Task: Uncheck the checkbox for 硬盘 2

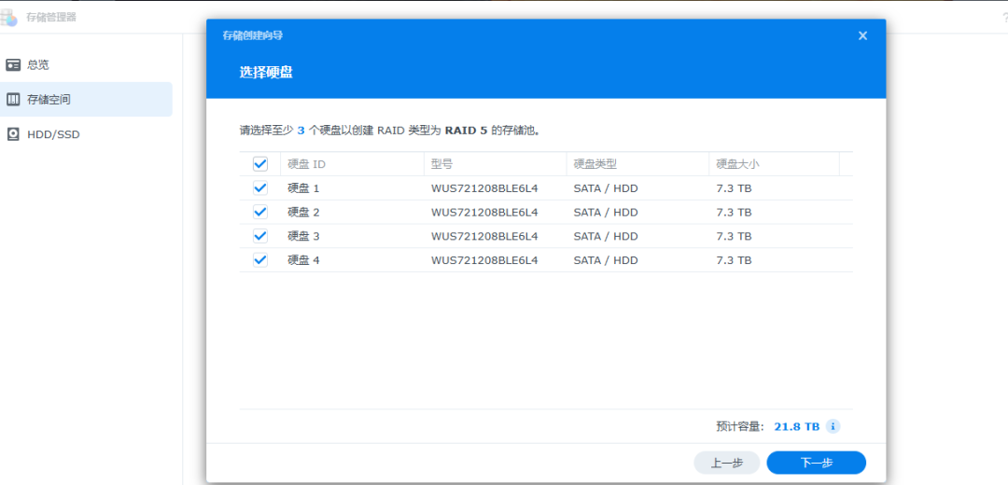Action: click(260, 213)
